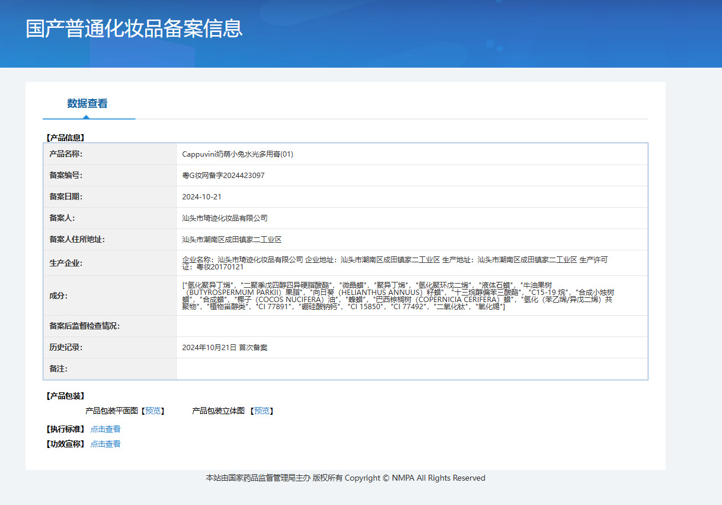Open 点击查看 link next to 执行标准
This screenshot has height=505, width=722.
(x=106, y=429)
